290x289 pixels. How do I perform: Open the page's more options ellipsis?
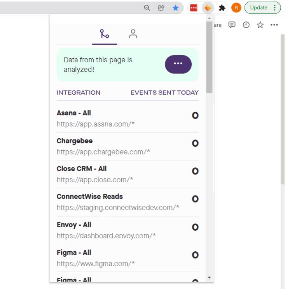pyautogui.click(x=274, y=25)
